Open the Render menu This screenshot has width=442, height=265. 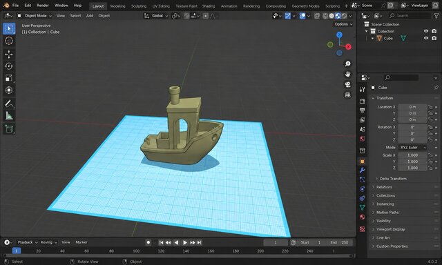[43, 6]
